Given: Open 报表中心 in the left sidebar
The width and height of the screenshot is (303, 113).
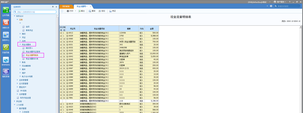Looking at the screenshot, I should coord(5,36).
